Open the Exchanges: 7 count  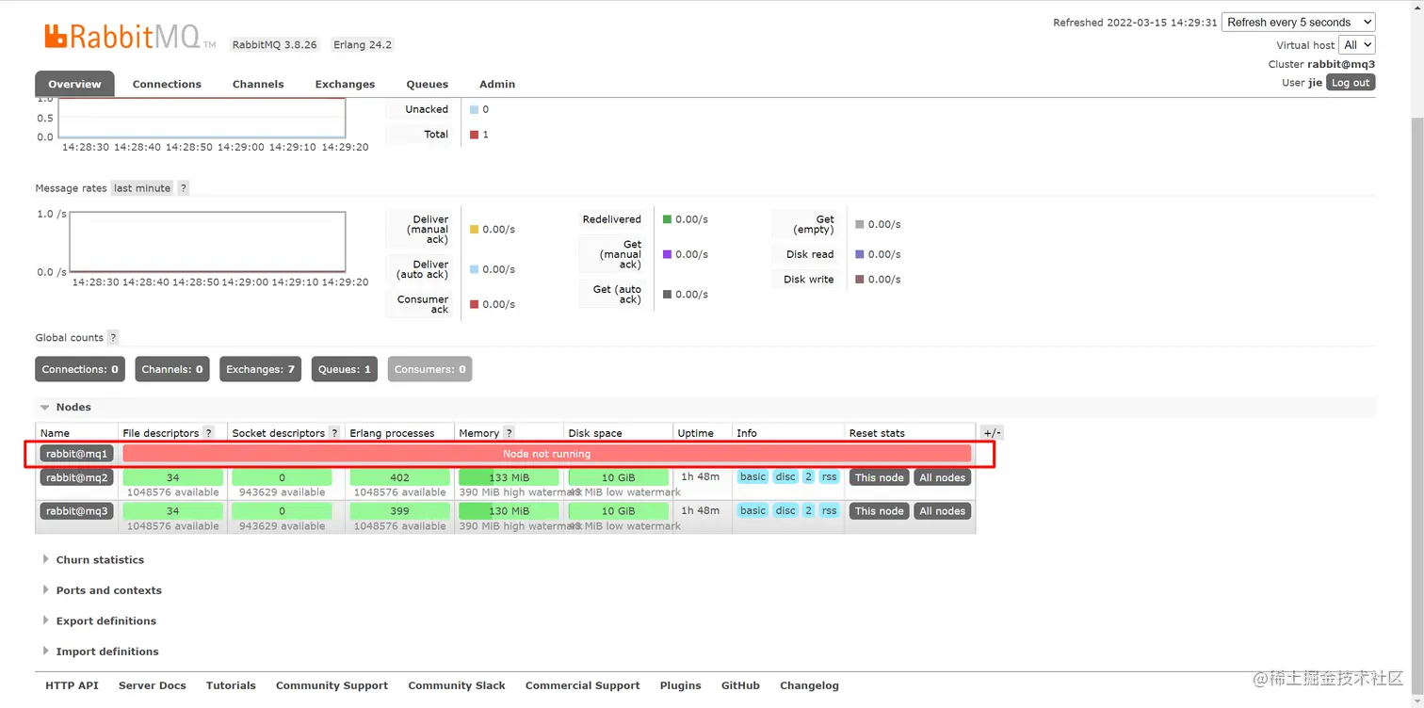[x=261, y=369]
